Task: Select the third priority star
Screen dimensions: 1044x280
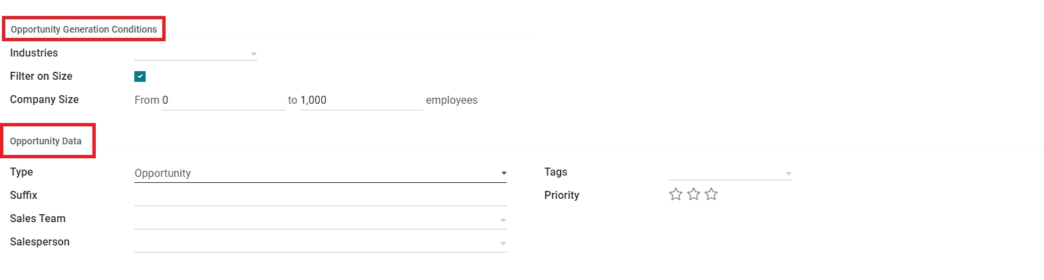Action: tap(712, 194)
